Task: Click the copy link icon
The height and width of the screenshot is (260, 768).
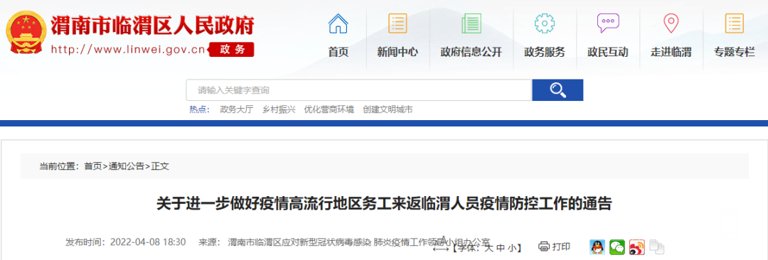Action: (656, 247)
